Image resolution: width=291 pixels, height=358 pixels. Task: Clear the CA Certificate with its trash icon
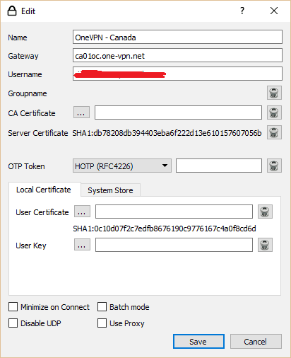[x=274, y=112]
